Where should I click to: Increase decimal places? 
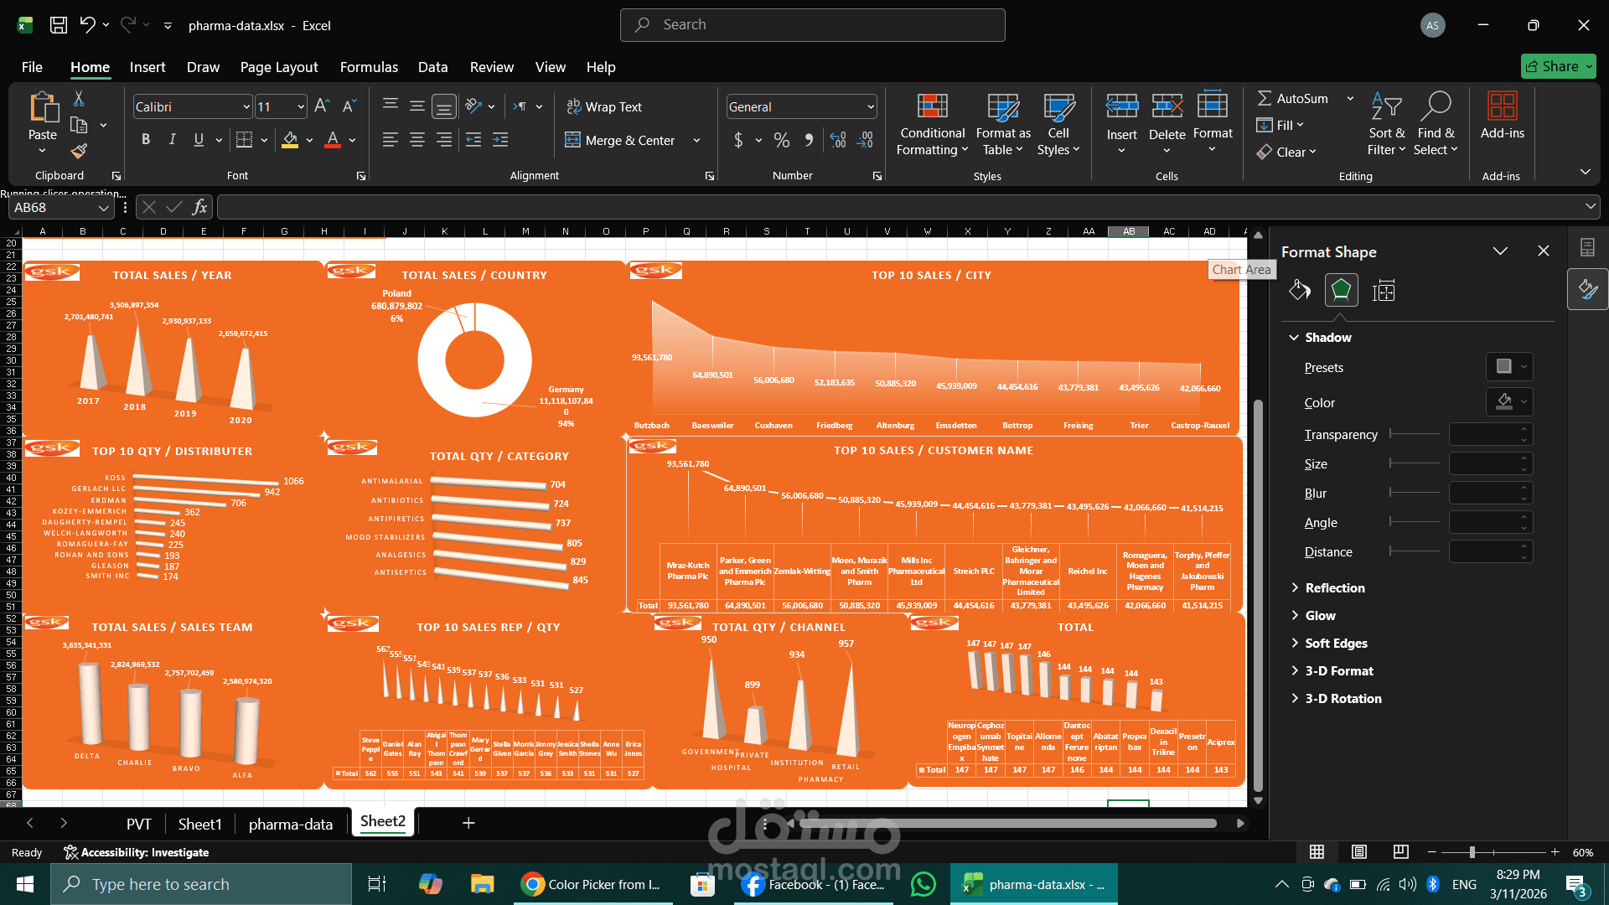pos(838,140)
